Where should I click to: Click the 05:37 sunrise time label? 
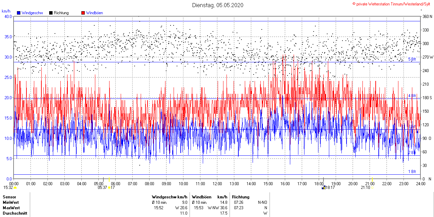click(x=102, y=187)
